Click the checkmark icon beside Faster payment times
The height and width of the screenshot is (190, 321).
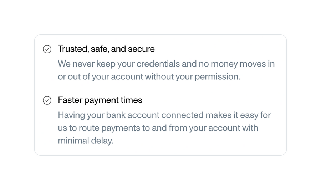click(47, 100)
